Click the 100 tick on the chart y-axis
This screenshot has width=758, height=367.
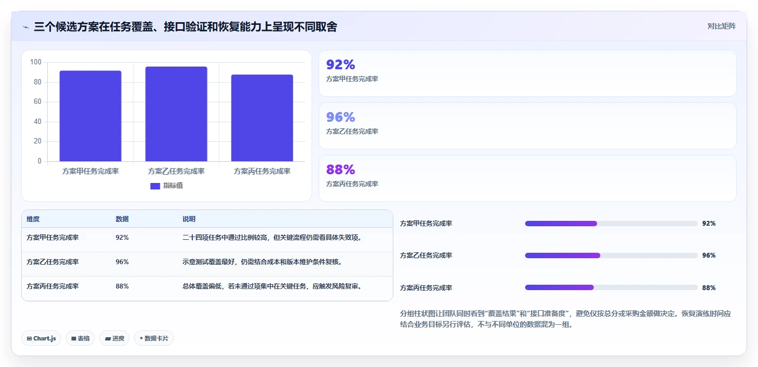tap(36, 62)
